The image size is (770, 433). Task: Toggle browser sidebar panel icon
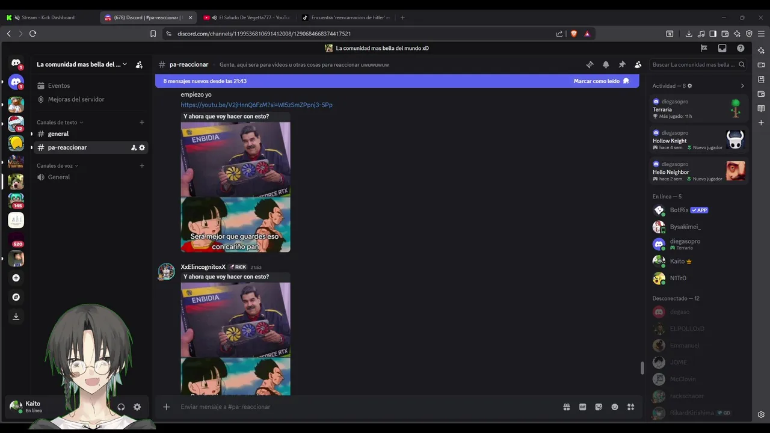click(713, 34)
